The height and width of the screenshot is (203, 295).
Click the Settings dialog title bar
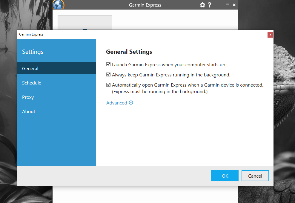click(134, 34)
